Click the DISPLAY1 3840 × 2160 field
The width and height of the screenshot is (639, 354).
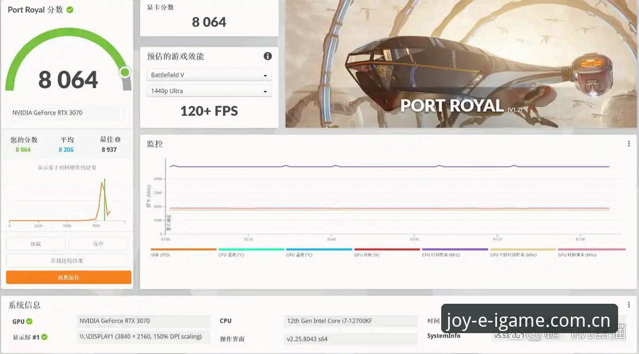point(144,336)
